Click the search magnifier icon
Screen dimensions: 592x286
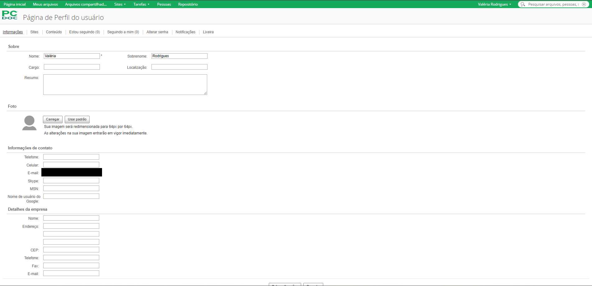coord(523,4)
